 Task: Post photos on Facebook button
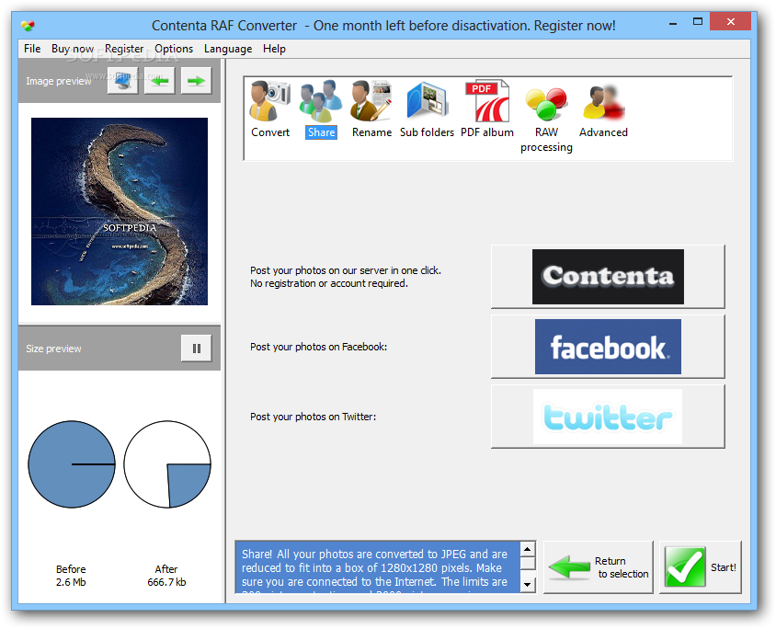point(608,347)
